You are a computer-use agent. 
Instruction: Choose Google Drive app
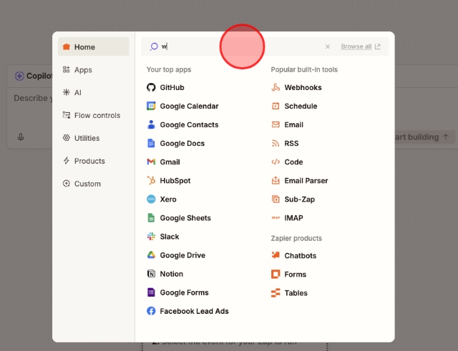click(182, 255)
